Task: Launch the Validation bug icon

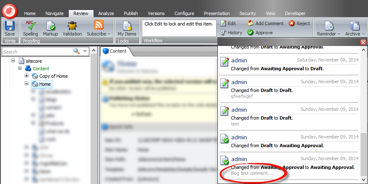Action: (x=72, y=28)
